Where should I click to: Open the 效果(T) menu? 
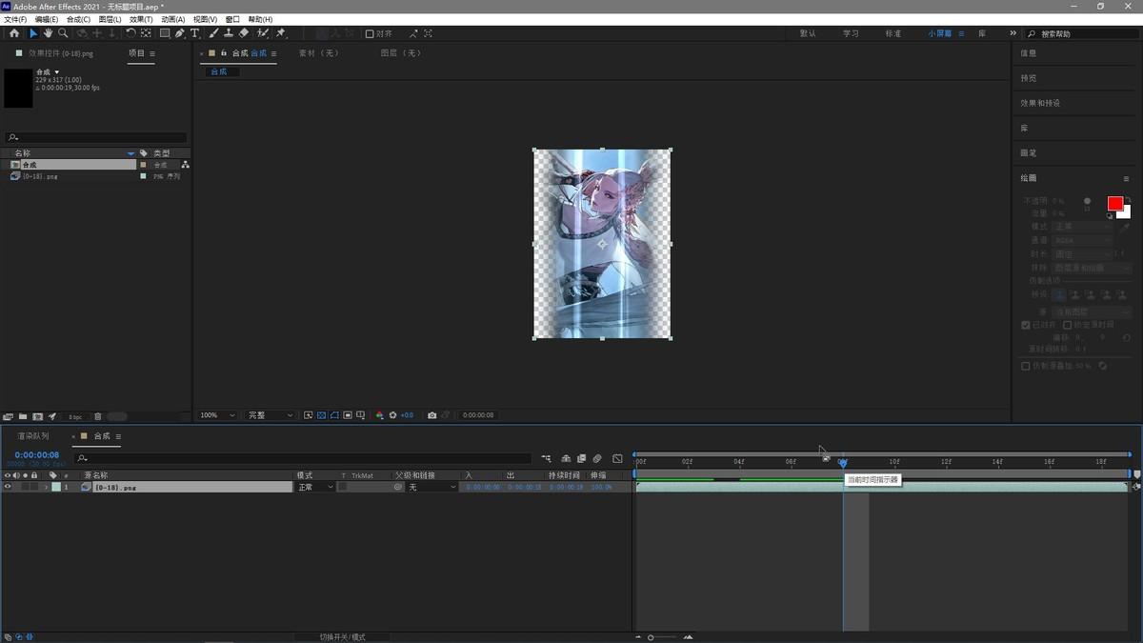pyautogui.click(x=141, y=19)
